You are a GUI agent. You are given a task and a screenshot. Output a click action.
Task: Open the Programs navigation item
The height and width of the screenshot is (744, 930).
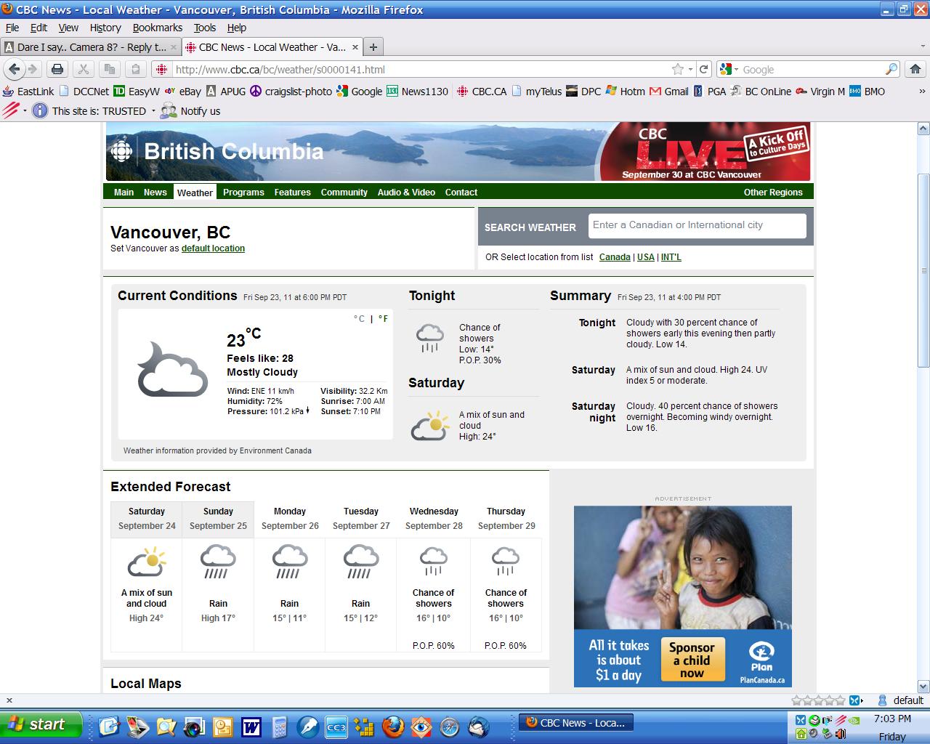243,192
